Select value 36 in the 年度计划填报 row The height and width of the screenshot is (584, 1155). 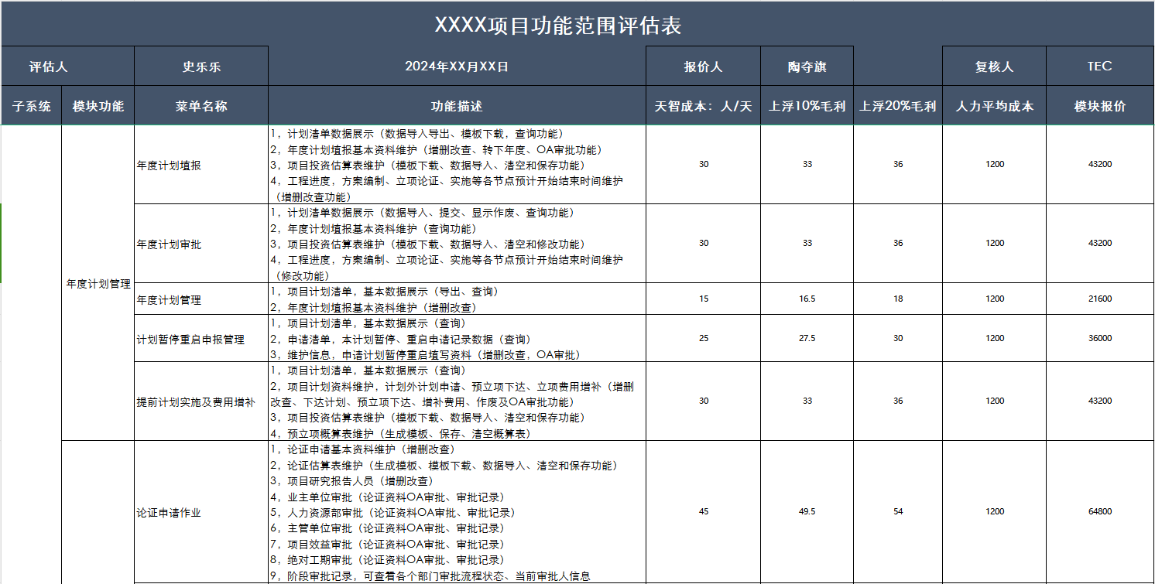[898, 164]
